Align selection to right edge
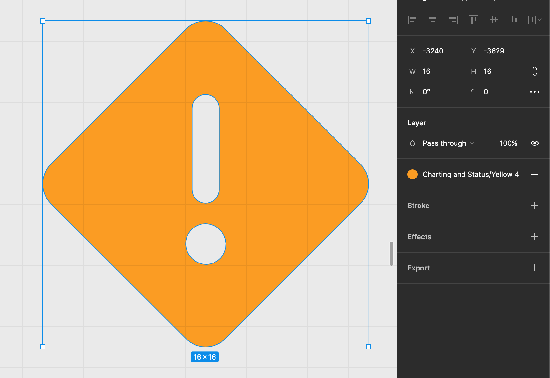 (x=453, y=20)
